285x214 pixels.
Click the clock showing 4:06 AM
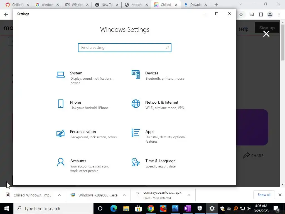[261, 206]
